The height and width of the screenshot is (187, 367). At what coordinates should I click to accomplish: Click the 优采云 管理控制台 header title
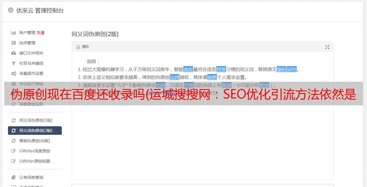tap(40, 10)
